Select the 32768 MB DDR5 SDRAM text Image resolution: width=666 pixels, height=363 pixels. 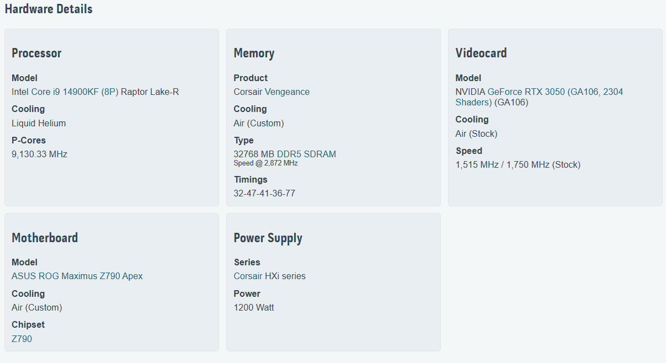point(285,154)
